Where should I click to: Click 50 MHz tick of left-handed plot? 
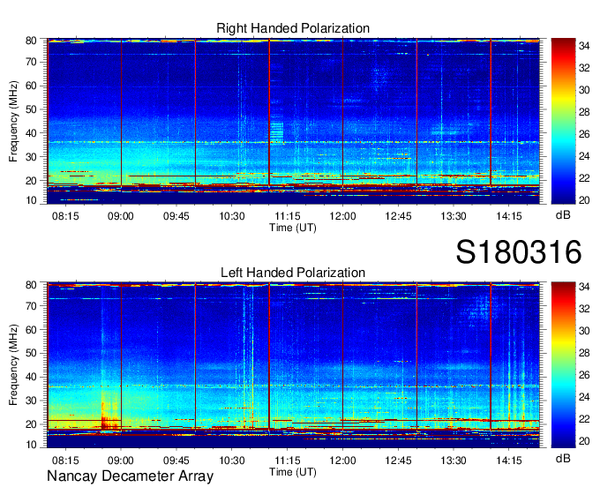point(32,353)
